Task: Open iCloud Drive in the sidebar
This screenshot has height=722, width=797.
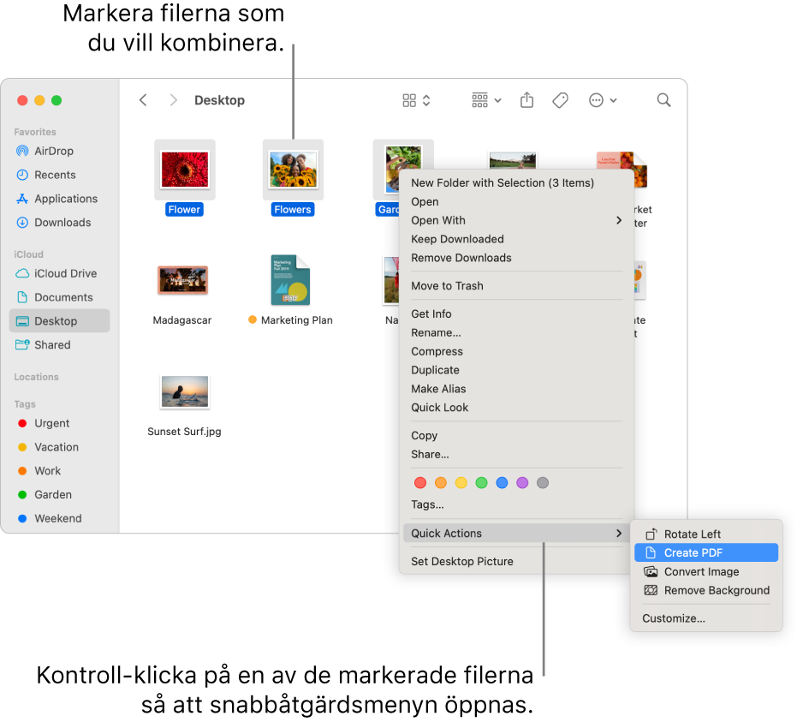Action: pos(65,274)
